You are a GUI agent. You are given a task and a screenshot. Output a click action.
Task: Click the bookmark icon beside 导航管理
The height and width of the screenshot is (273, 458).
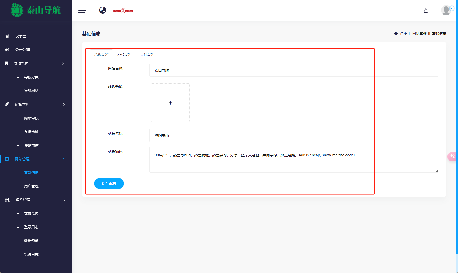pos(7,63)
